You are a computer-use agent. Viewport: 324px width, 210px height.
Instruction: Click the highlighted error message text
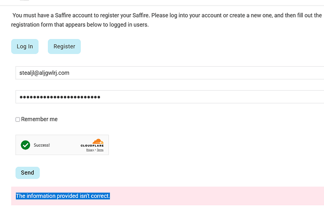point(63,196)
